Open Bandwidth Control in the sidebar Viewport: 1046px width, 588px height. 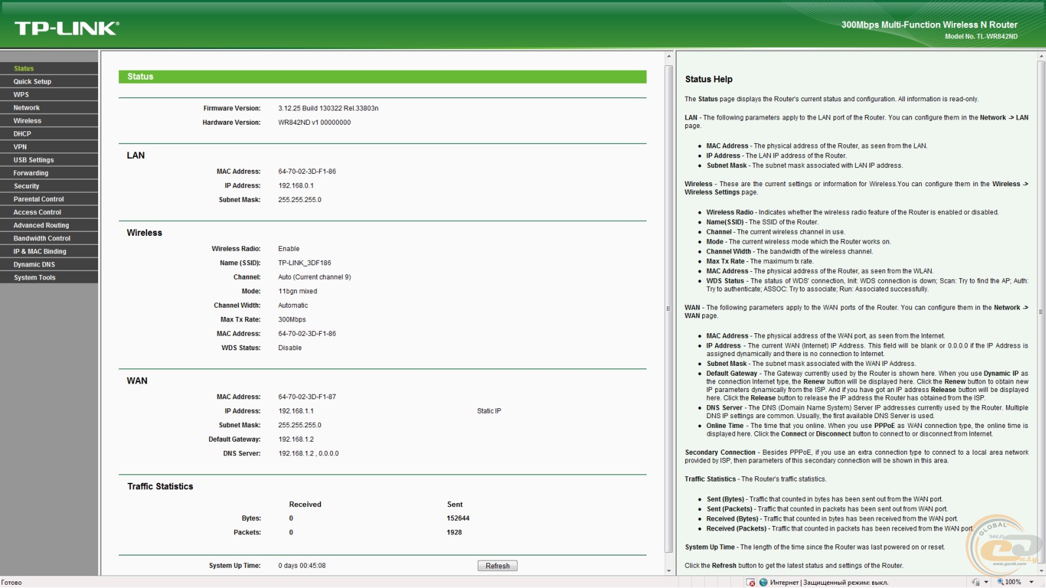coord(49,238)
